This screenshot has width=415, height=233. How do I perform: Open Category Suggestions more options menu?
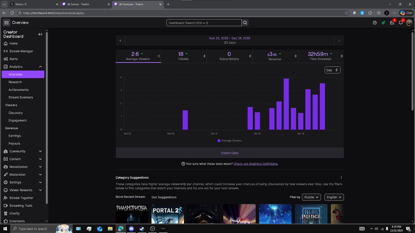coord(341,177)
